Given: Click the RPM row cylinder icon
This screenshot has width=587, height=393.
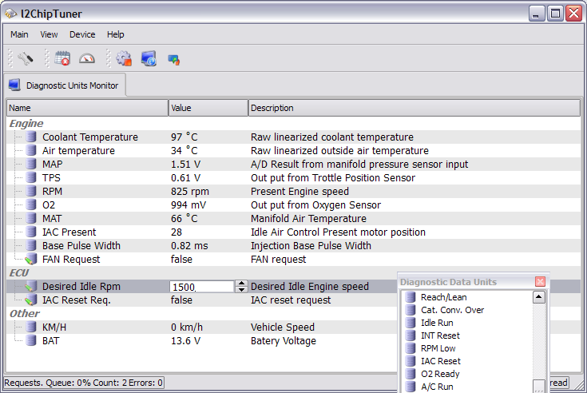Looking at the screenshot, I should [31, 191].
